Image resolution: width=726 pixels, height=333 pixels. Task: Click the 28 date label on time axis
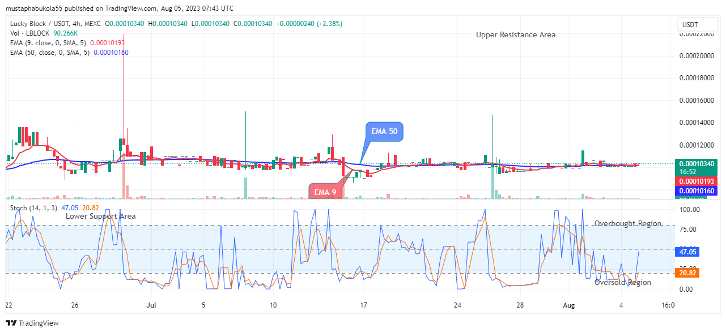[x=519, y=305]
